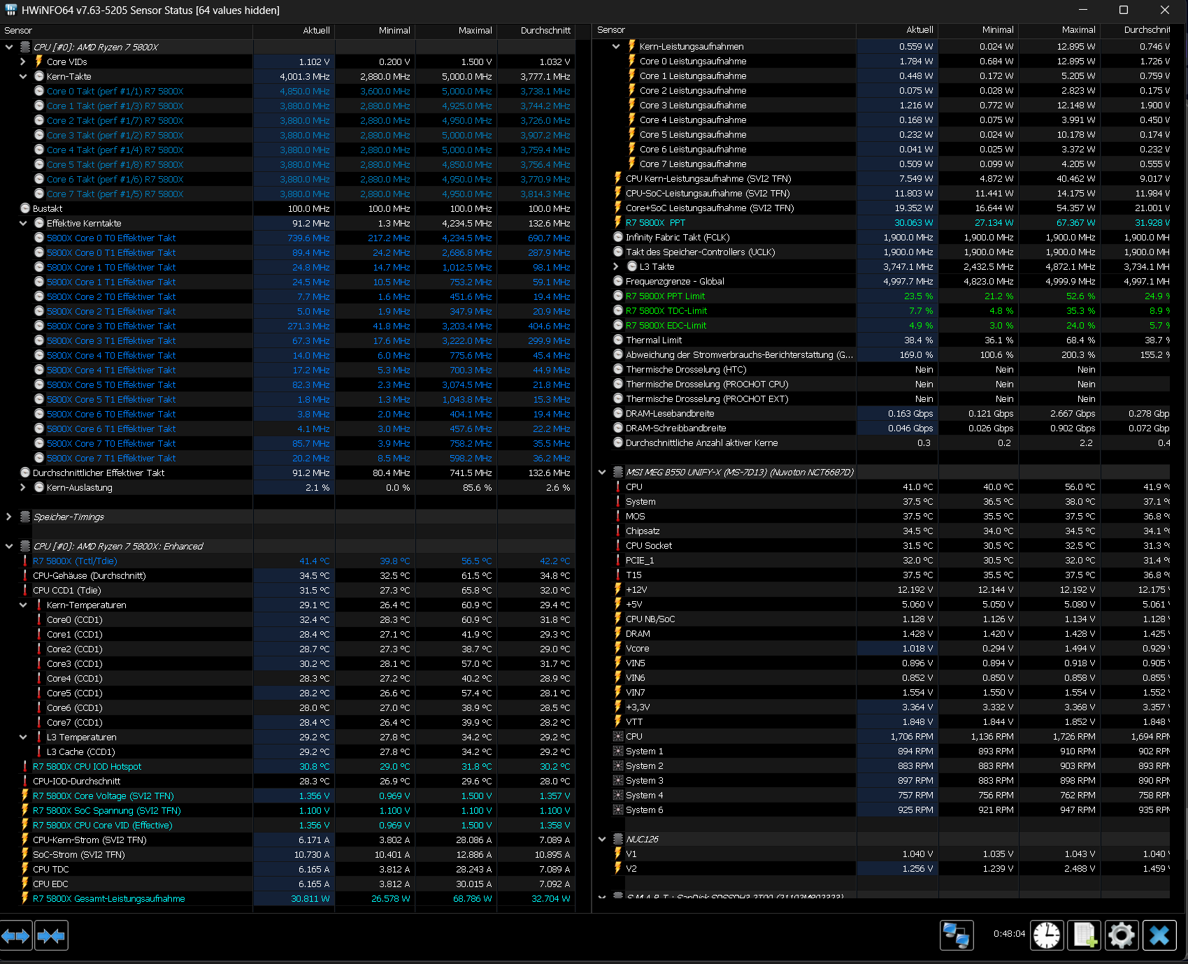Click the lightning icon beside R7 5800X Gesamt-Leistungsaufnahme
This screenshot has width=1188, height=964.
tap(25, 898)
